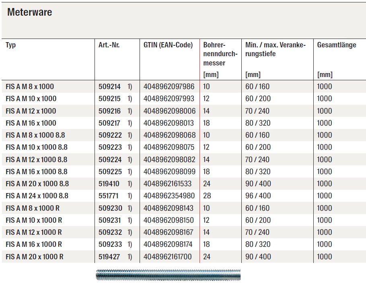Viewport: 366px width, 287px height.
Task: Select row FIS A M 8 x 1000
Action: pos(184,86)
